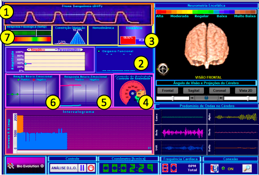Click the red 80 heart rate readout
The width and height of the screenshot is (259, 175).
(x=169, y=168)
